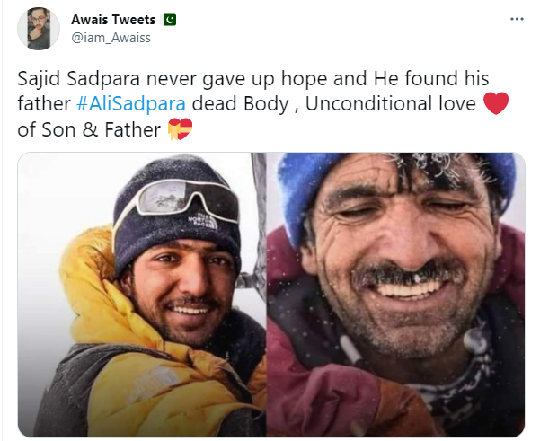Screen dimensions: 540x441
Task: Click the "dead Body" text after hashtag
Action: (241, 105)
